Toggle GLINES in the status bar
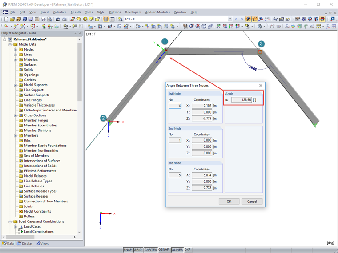 pyautogui.click(x=177, y=250)
